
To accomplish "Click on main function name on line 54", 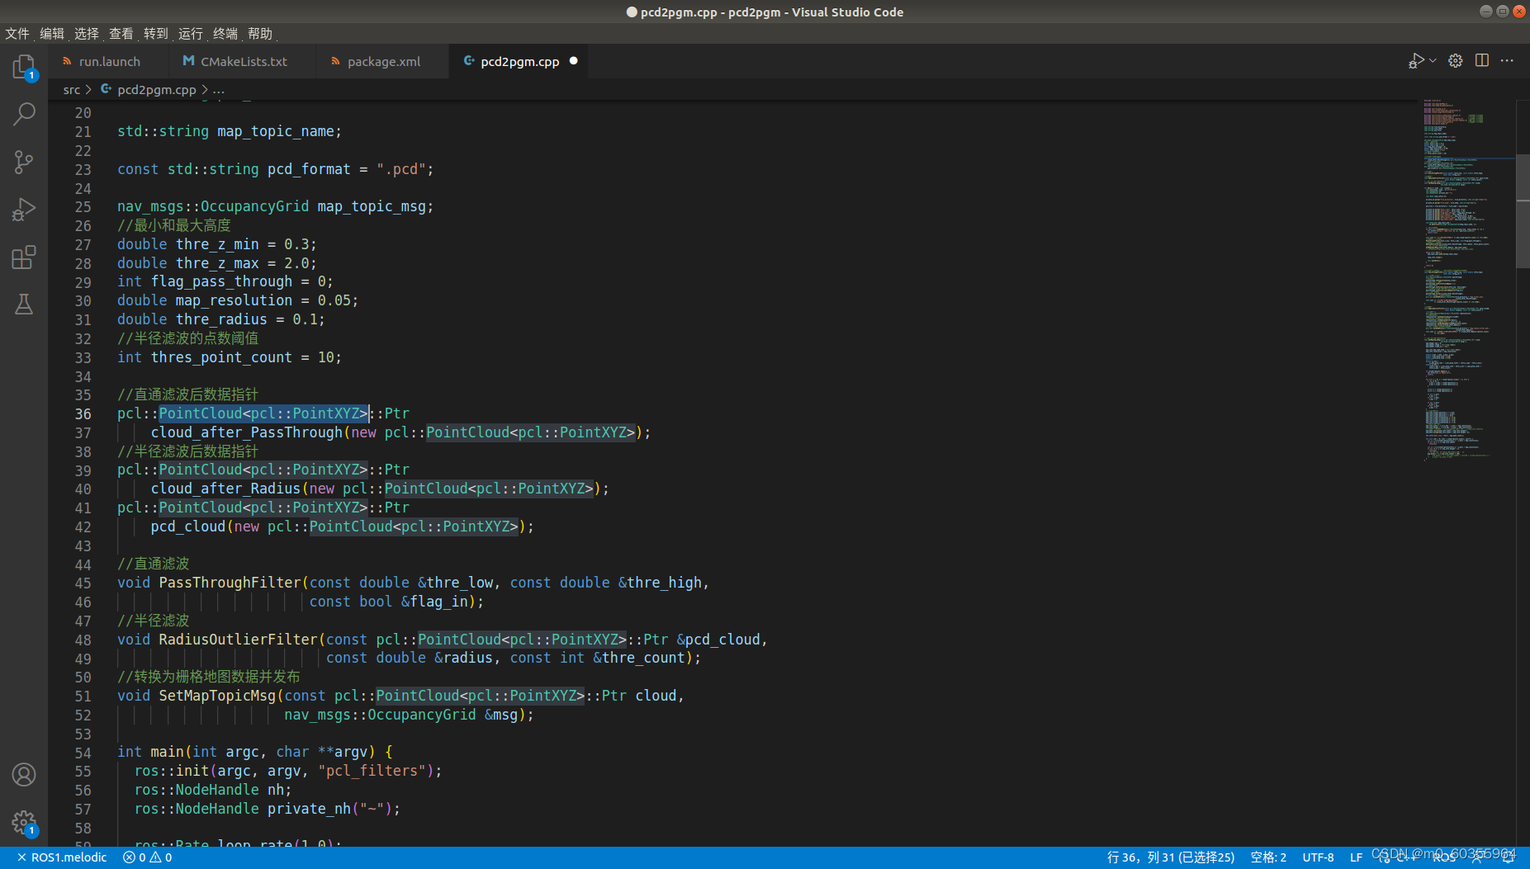I will point(167,752).
